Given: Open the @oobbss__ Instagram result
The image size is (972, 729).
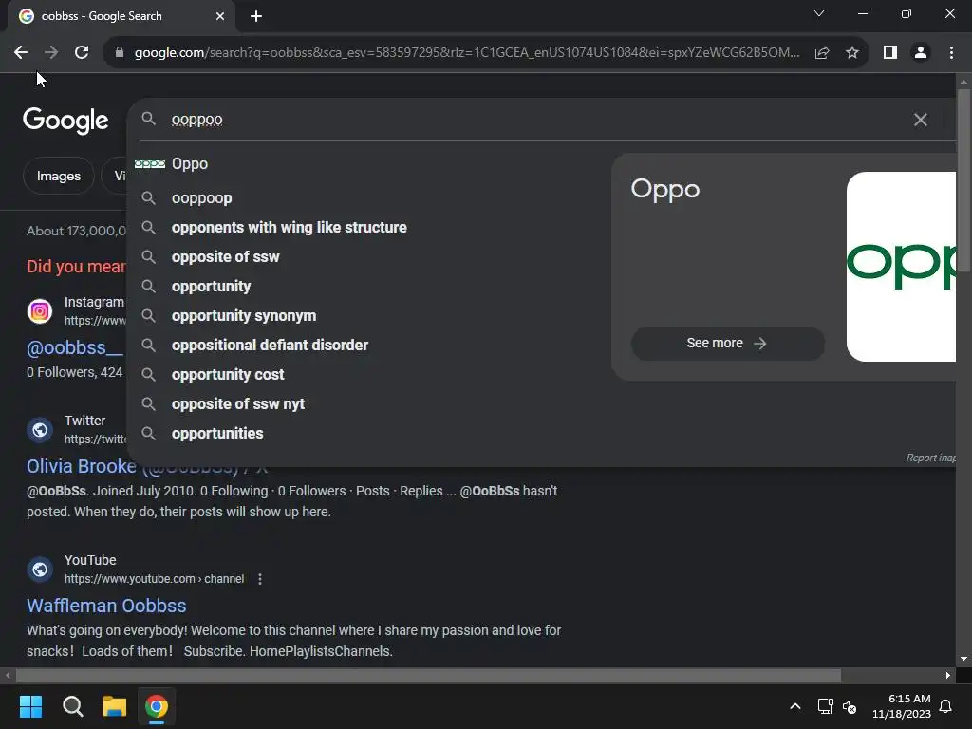Looking at the screenshot, I should click(74, 347).
